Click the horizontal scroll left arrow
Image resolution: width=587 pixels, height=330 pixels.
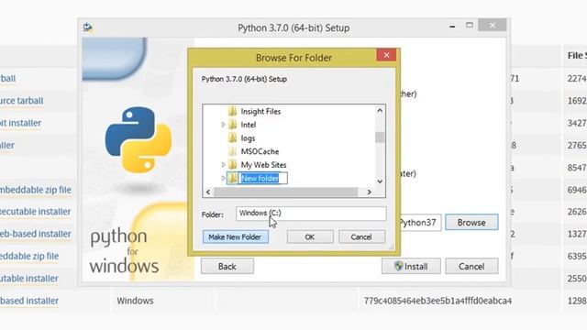[208, 192]
